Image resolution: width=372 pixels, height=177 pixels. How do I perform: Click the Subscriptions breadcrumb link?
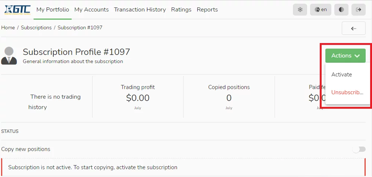pos(36,27)
